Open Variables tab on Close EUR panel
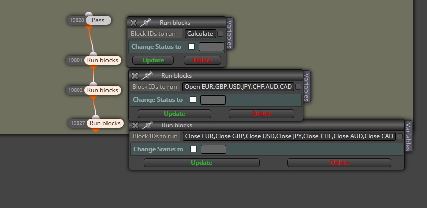 (x=408, y=136)
